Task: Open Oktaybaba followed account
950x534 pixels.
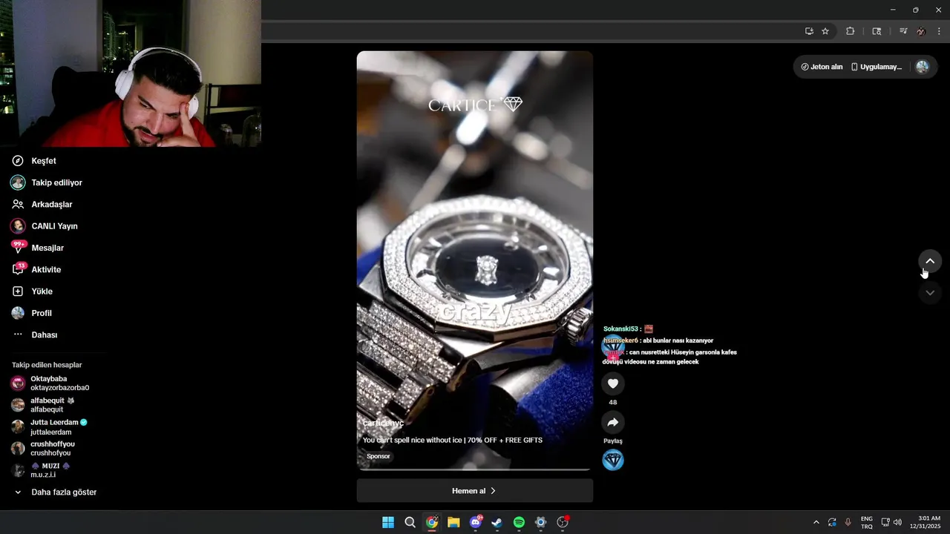Action: [x=50, y=383]
